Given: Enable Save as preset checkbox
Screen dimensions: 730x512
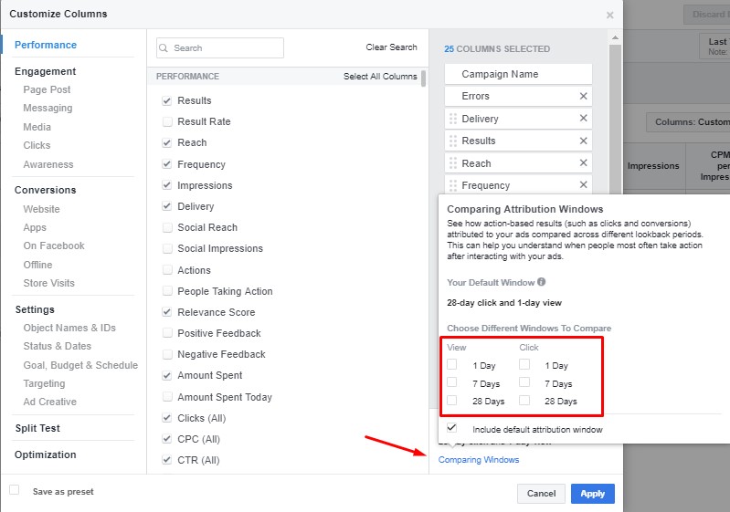Looking at the screenshot, I should tap(15, 490).
